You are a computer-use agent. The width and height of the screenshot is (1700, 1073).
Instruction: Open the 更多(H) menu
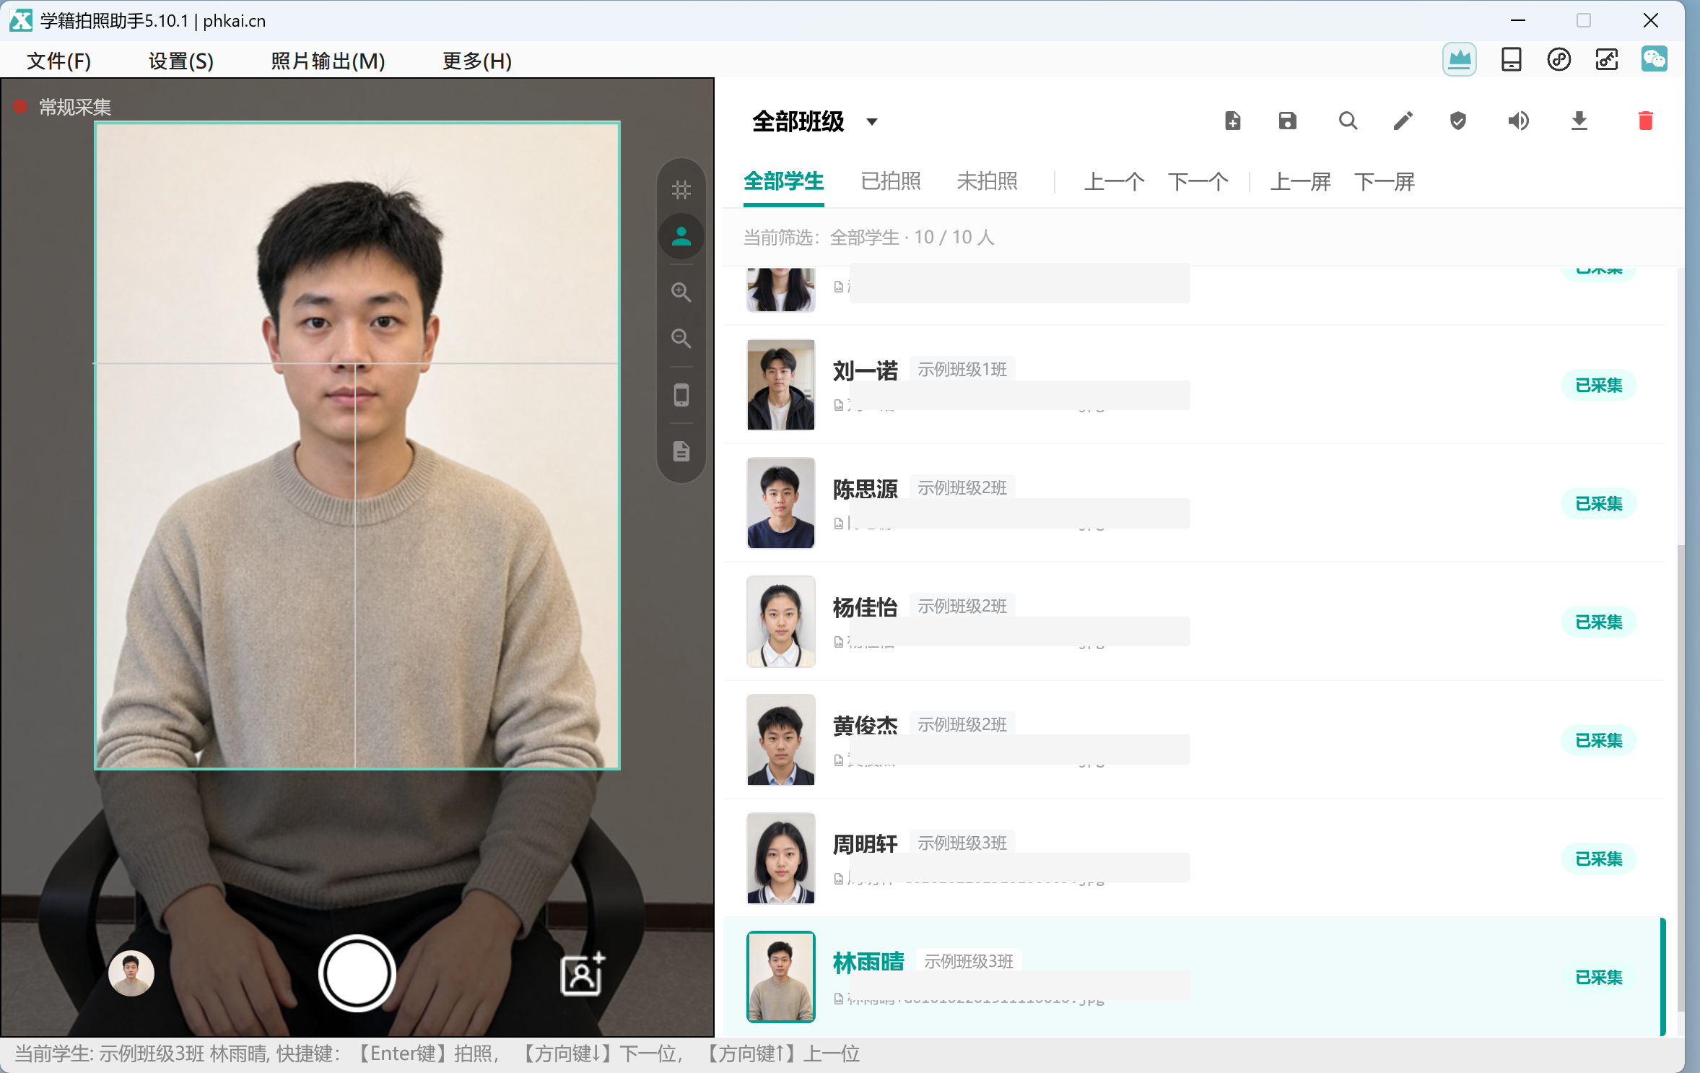[x=477, y=61]
